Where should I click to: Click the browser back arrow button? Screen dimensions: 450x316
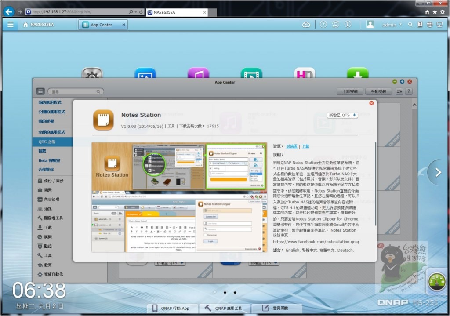tap(9, 12)
